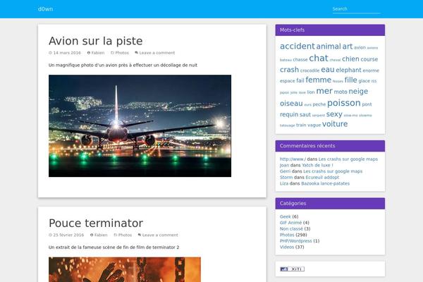Open the airplane night runway photo
Screen dimensions: 423x282
click(140, 126)
